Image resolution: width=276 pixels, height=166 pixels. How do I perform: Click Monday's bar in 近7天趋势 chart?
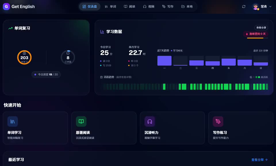(164, 61)
